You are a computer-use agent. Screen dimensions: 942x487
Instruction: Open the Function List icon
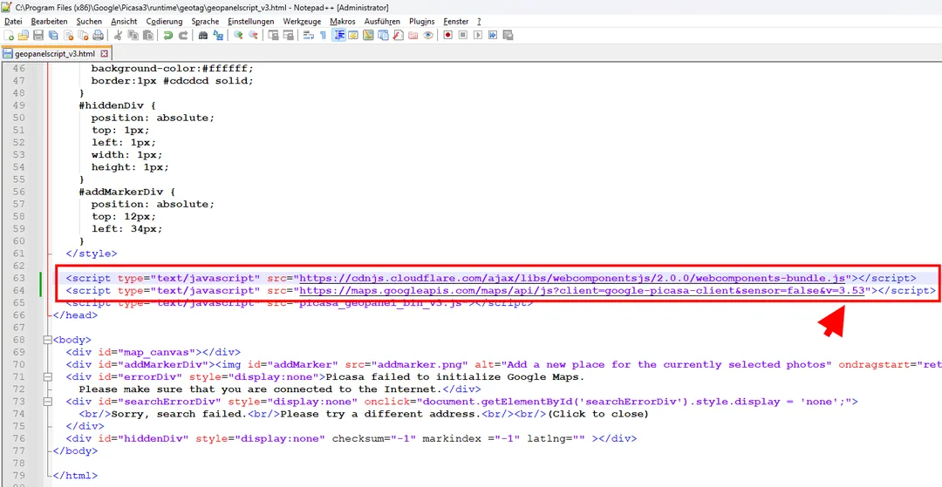click(x=398, y=36)
